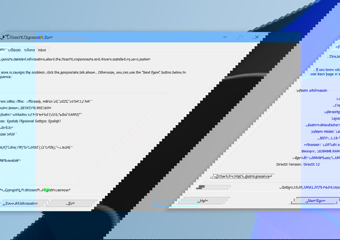Click the sentence about DirectX components and drivers
The height and width of the screenshot is (240, 340).
click(75, 59)
